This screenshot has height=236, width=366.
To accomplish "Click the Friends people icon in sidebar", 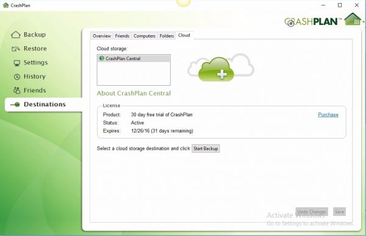I will [x=17, y=90].
